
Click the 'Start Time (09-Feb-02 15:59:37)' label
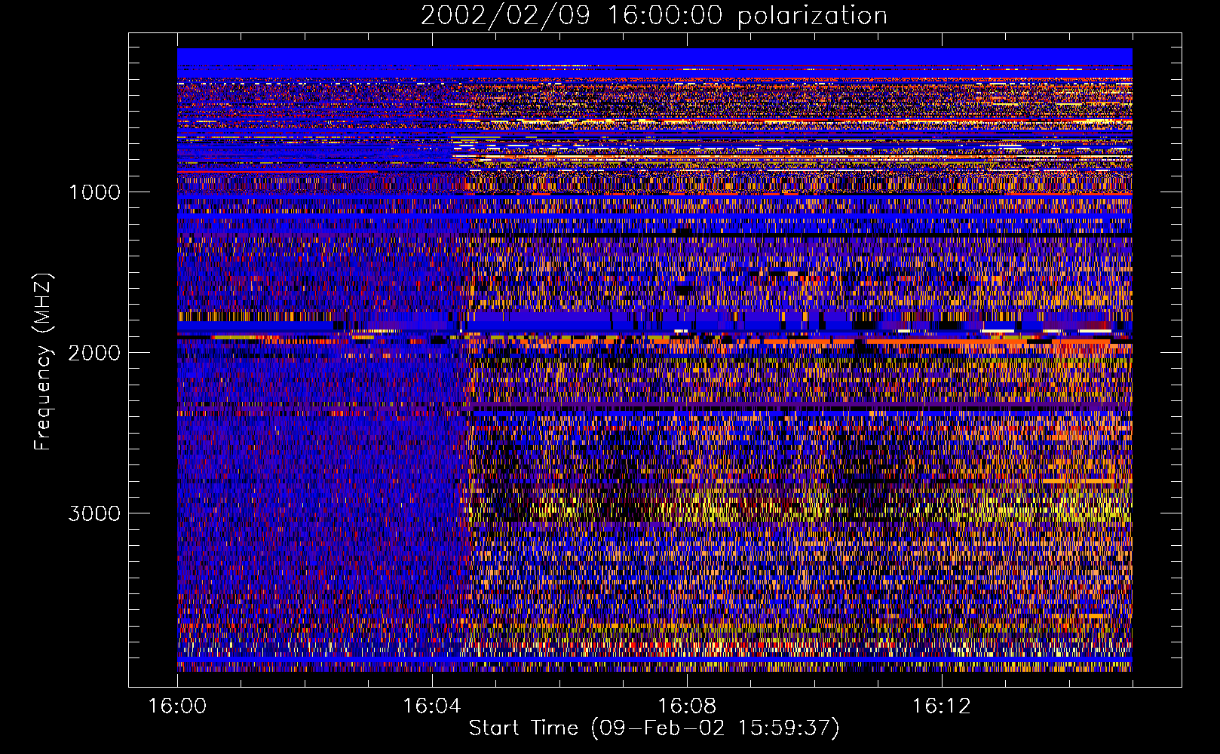(x=654, y=728)
